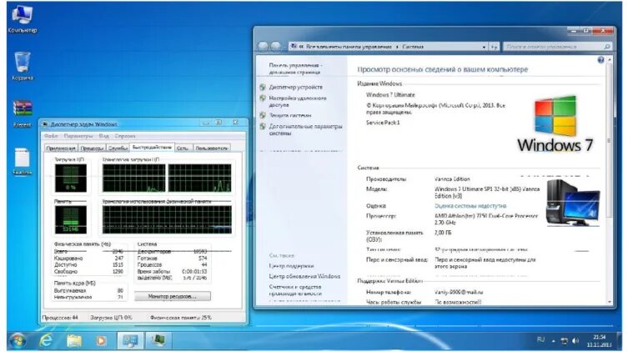
Task: Select the blank text file desktop icon
Action: tap(23, 161)
